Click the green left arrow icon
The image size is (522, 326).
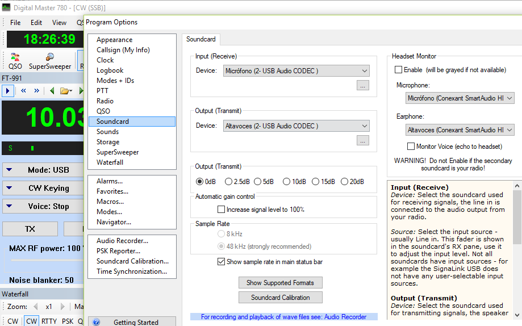tap(52, 90)
